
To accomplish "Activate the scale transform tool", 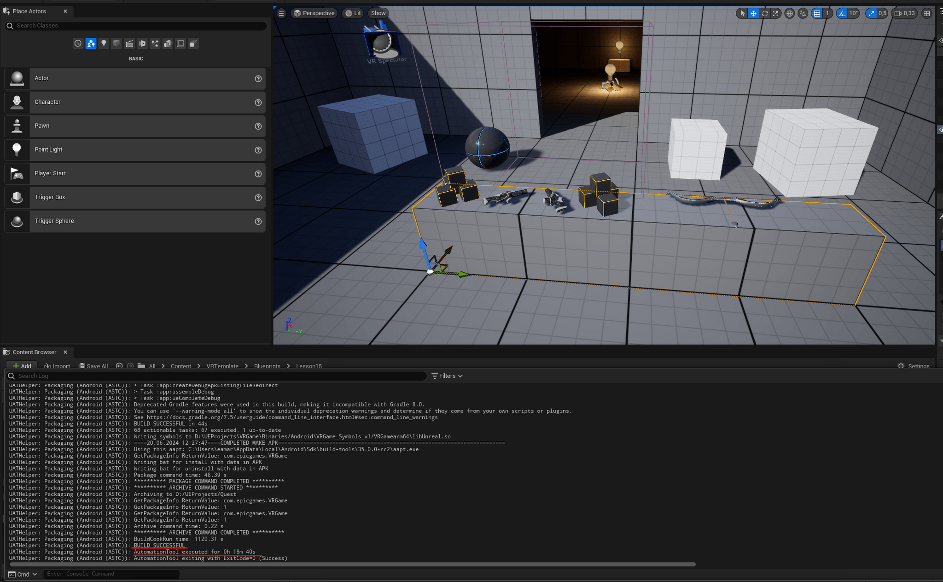I will click(x=776, y=13).
